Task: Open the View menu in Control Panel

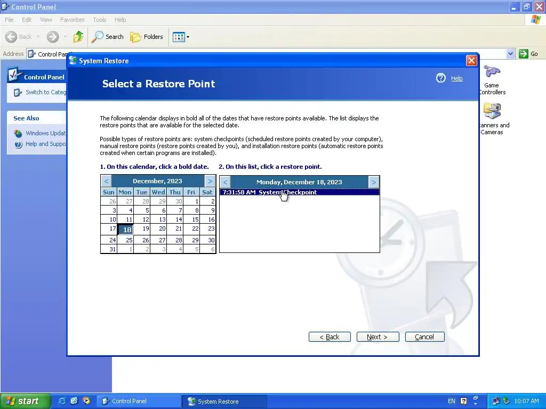Action: click(46, 20)
